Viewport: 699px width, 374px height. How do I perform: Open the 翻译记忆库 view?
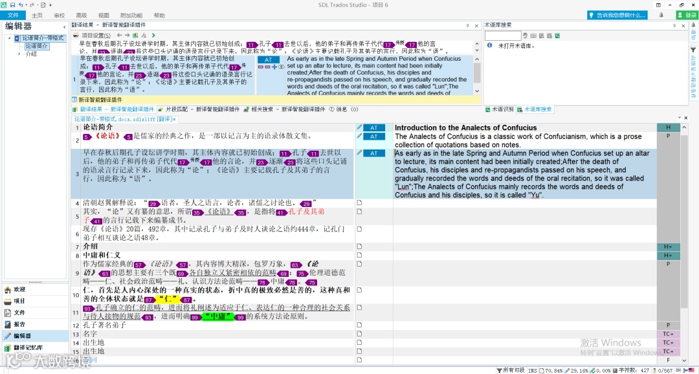click(x=35, y=347)
